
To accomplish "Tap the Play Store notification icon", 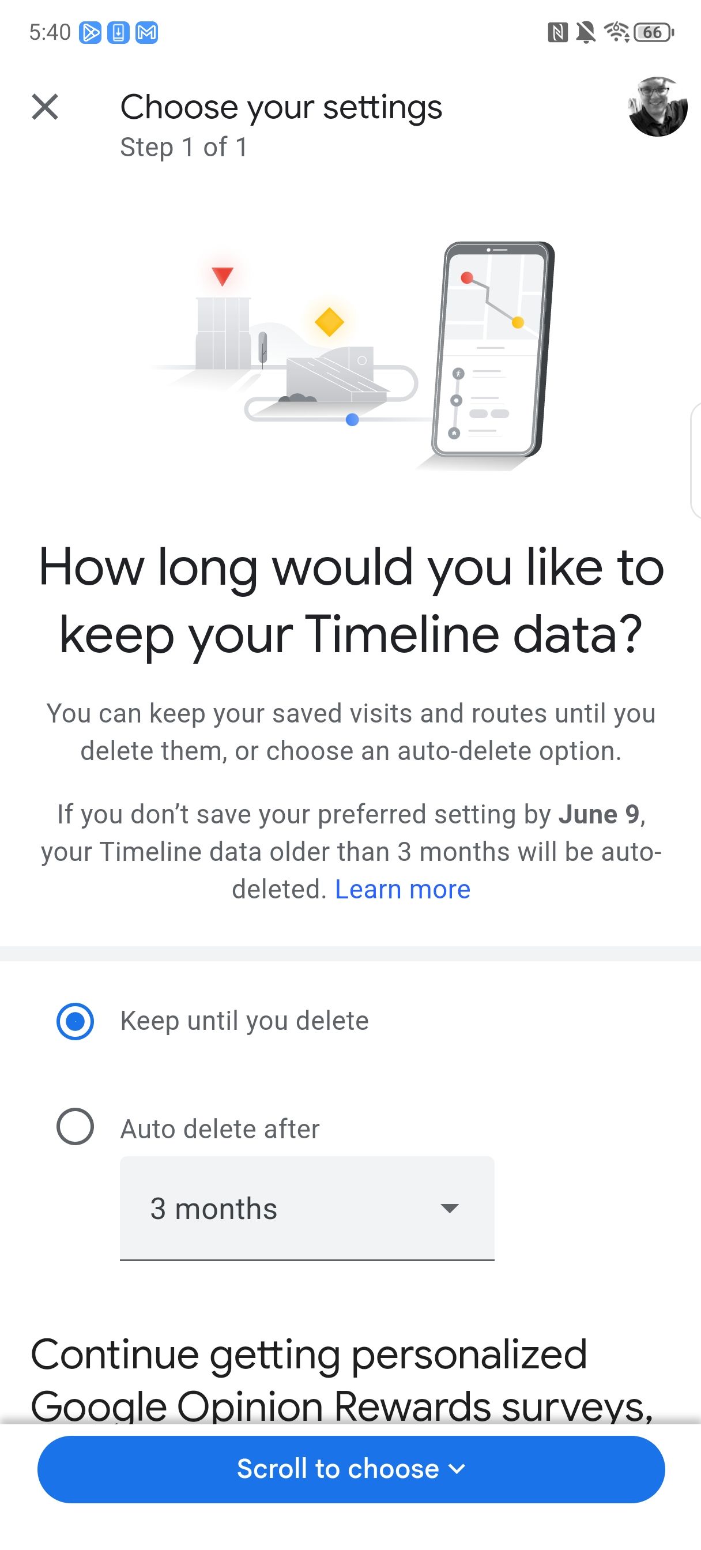I will (x=91, y=32).
